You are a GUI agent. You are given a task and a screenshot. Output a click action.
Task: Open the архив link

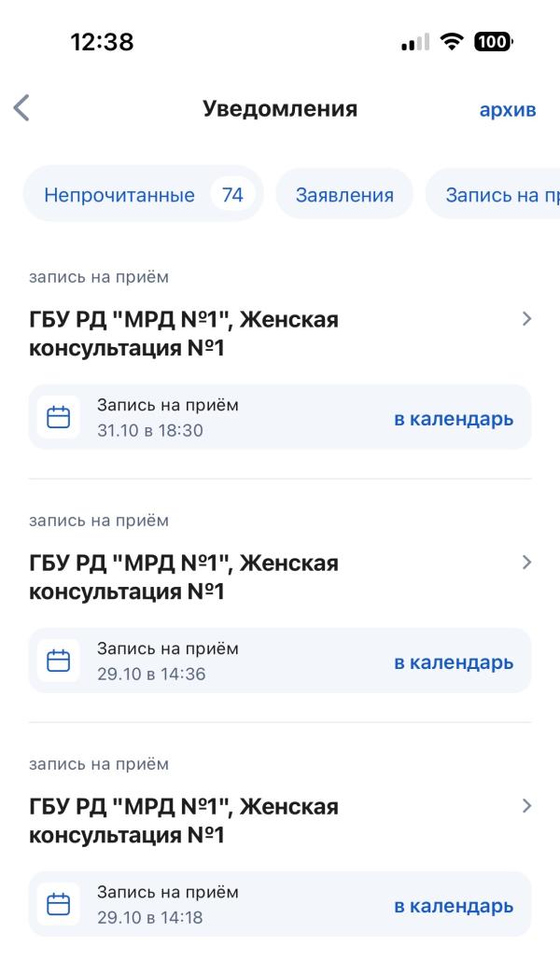pyautogui.click(x=507, y=110)
